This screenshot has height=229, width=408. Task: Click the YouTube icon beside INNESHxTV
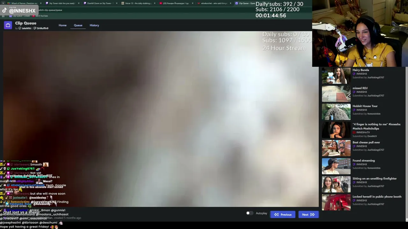[354, 132]
